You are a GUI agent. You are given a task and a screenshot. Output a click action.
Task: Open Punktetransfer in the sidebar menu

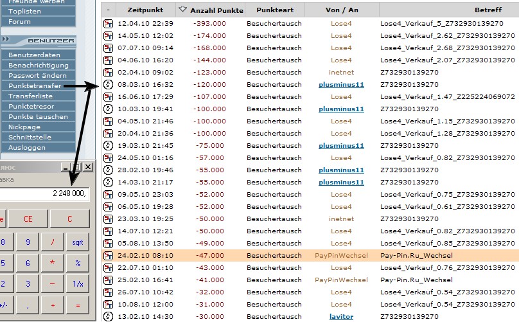click(x=35, y=85)
